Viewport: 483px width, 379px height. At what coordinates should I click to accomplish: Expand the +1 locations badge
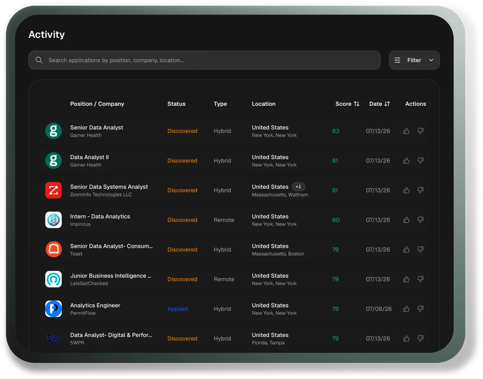[298, 187]
